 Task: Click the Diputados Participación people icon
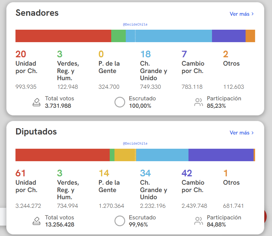(198, 221)
